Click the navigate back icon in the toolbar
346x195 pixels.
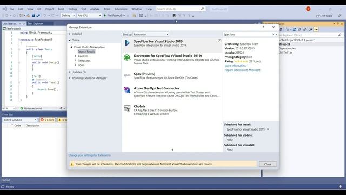click(x=6, y=16)
